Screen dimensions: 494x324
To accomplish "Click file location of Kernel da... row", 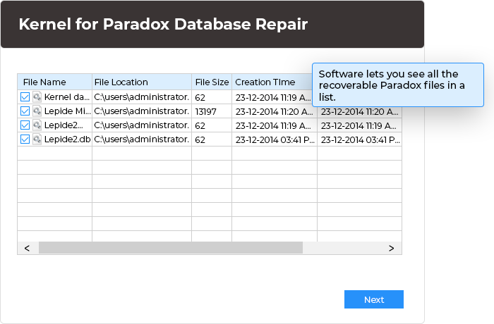I will (x=142, y=97).
